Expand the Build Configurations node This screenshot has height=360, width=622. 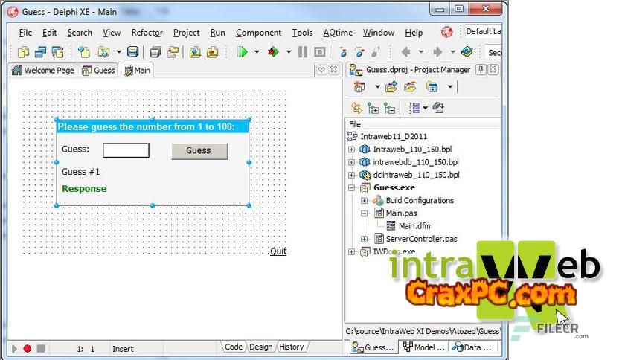(364, 201)
